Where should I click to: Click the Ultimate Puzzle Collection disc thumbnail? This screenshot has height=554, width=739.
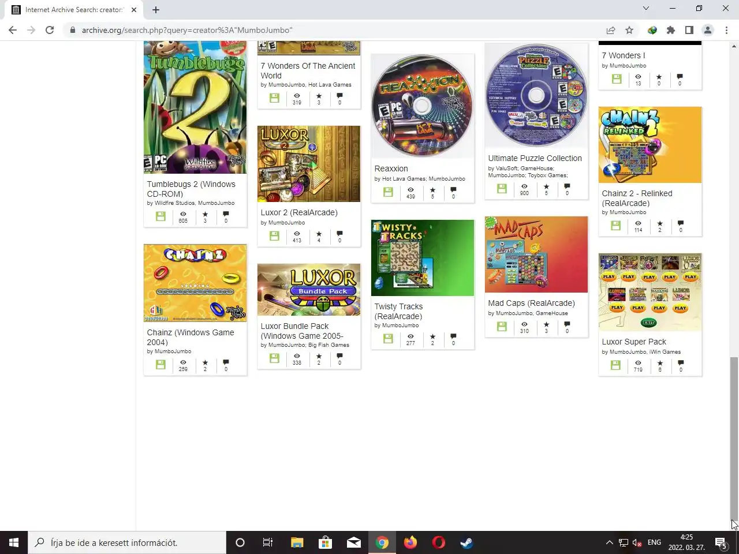[536, 95]
